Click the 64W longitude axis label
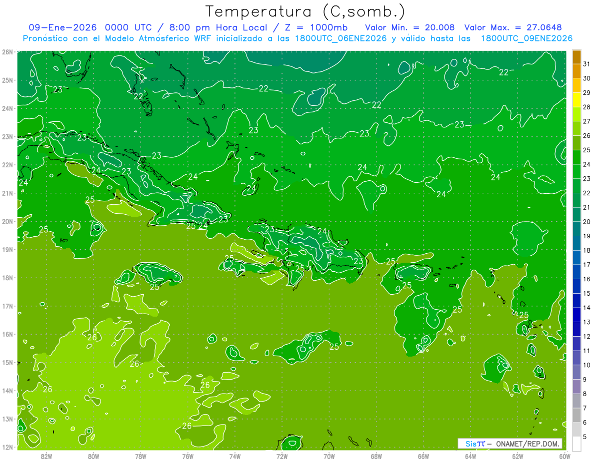Screen dimensions: 600x463 coord(470,456)
